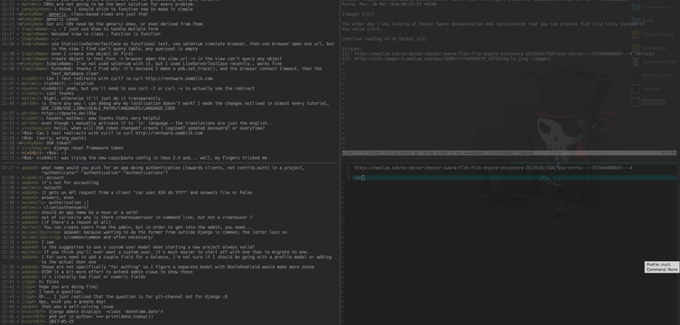Click the 'is there any way i can debug why my localisation' message
This screenshot has width=680, height=325.
click(185, 103)
